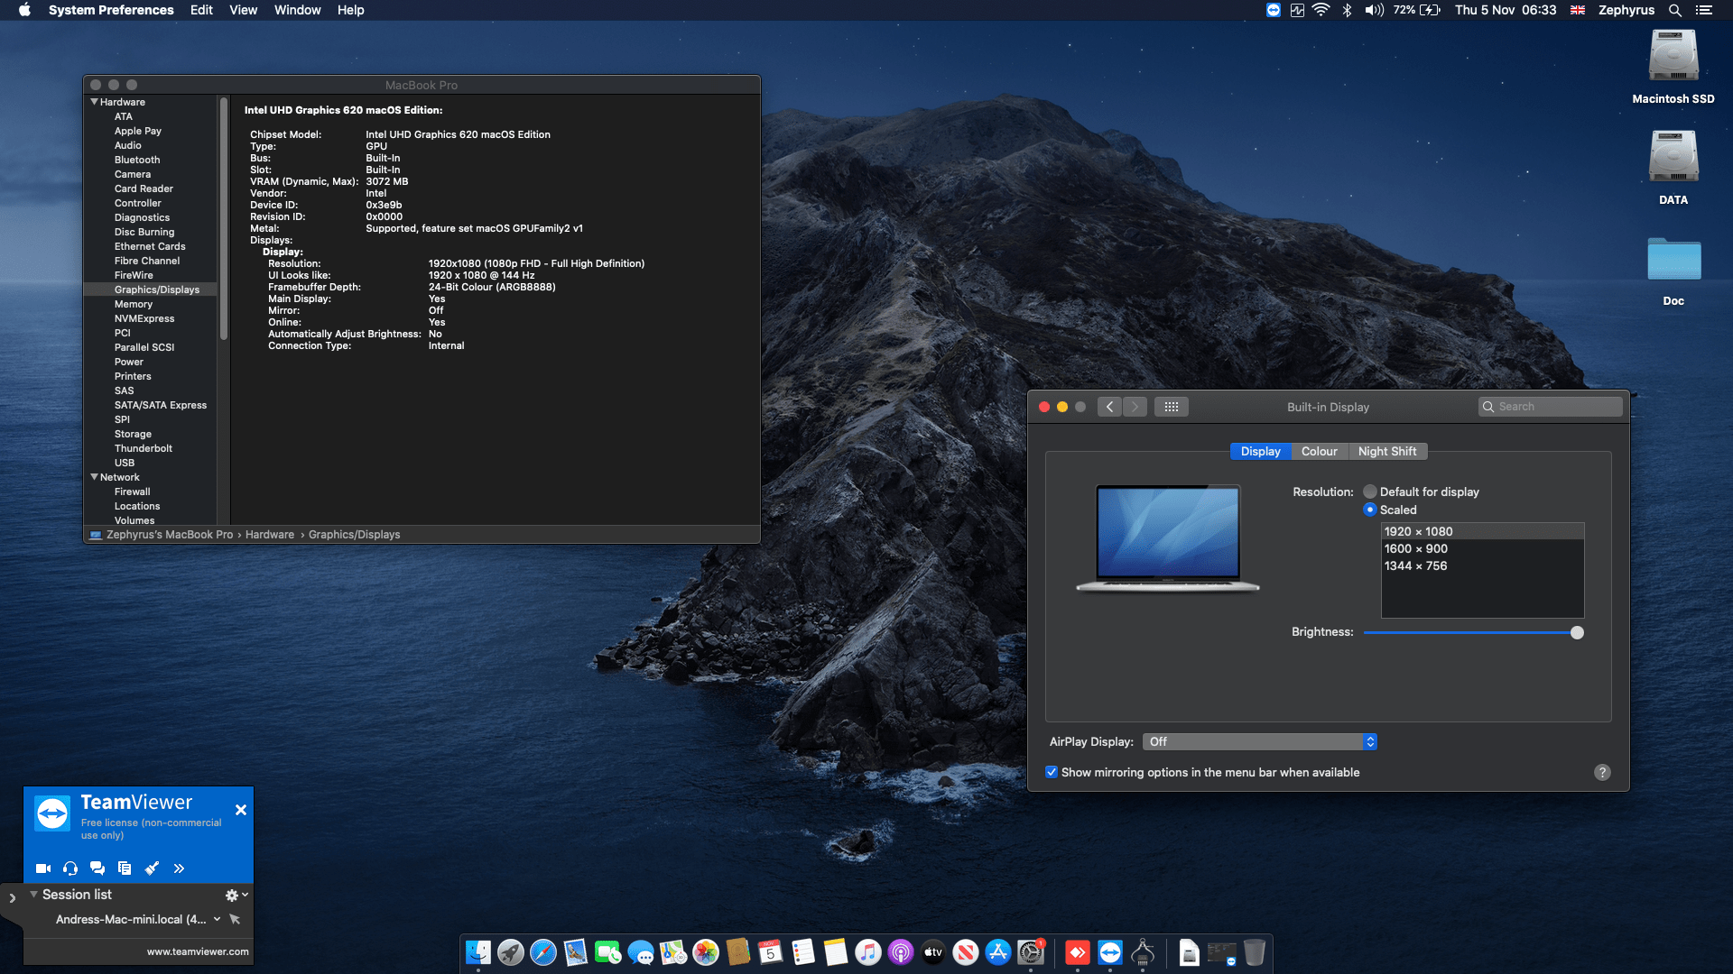Click TeamViewer icon in menu bar
1733x974 pixels.
[1274, 10]
